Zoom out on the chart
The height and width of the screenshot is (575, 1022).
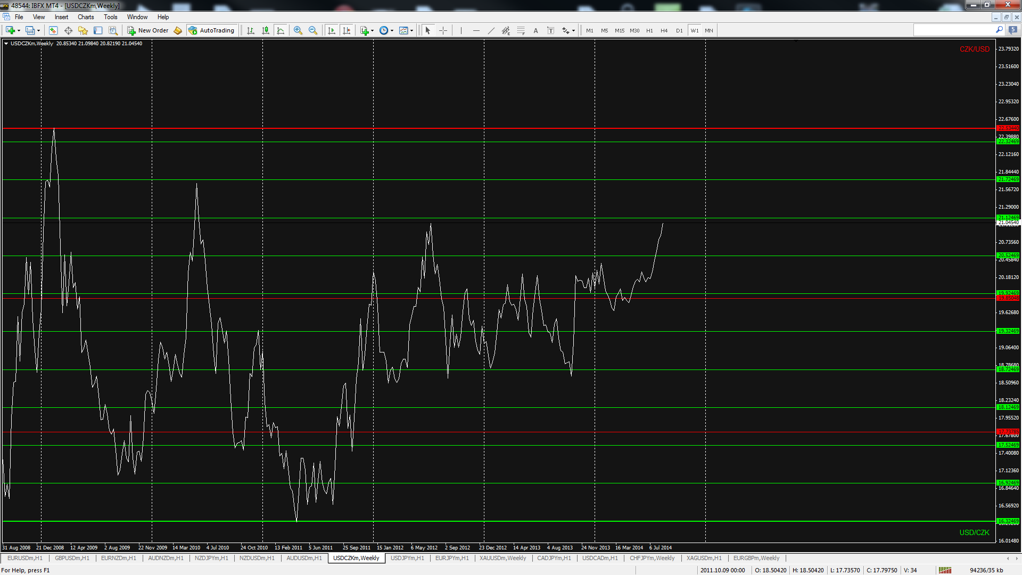[313, 30]
